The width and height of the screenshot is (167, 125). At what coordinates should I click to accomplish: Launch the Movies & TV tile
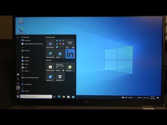pos(50,77)
